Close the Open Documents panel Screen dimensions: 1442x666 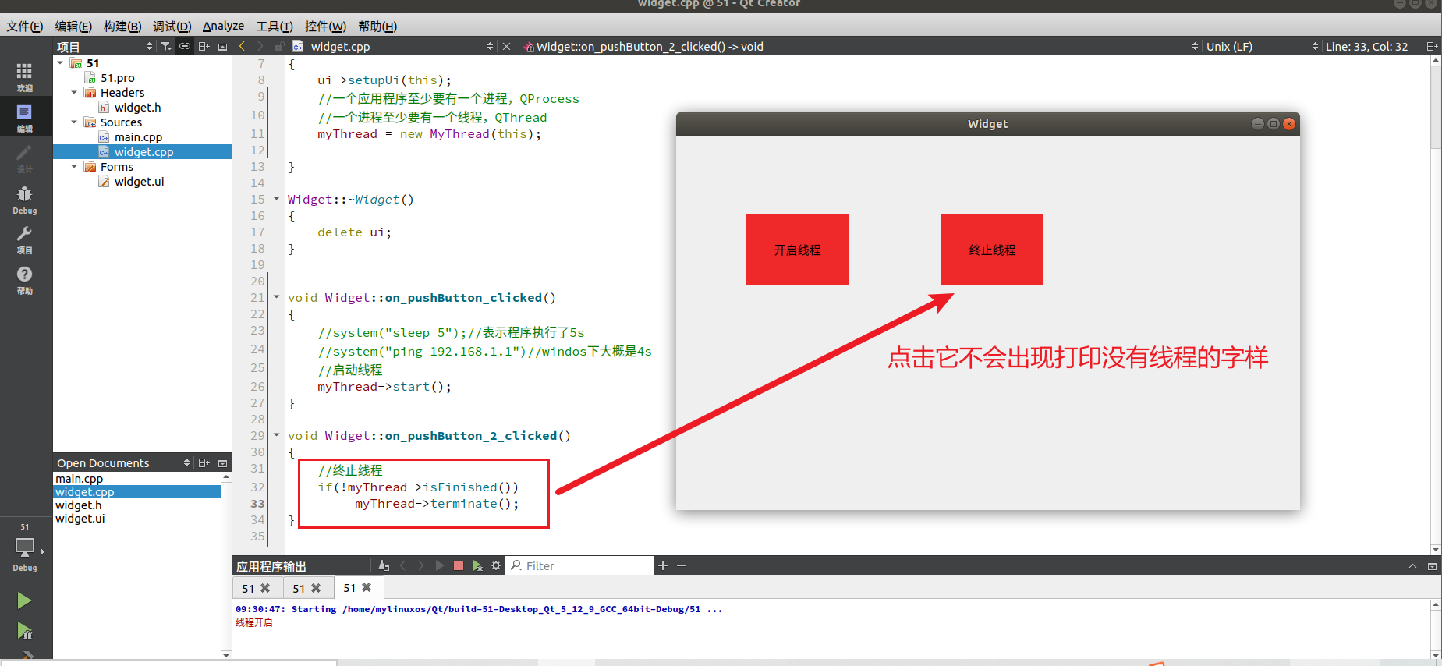coord(223,463)
